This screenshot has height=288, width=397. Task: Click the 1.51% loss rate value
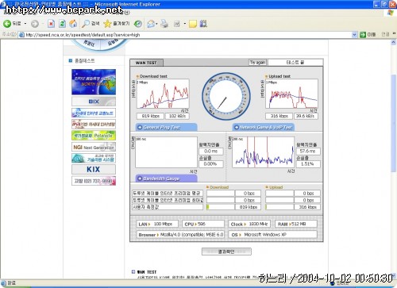point(308,164)
